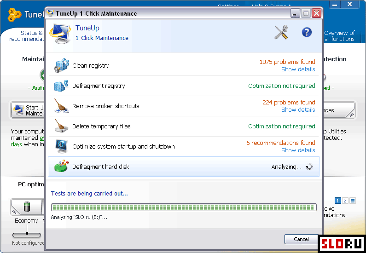Image resolution: width=366 pixels, height=253 pixels.
Task: Open help with blue question mark icon
Action: point(307,32)
